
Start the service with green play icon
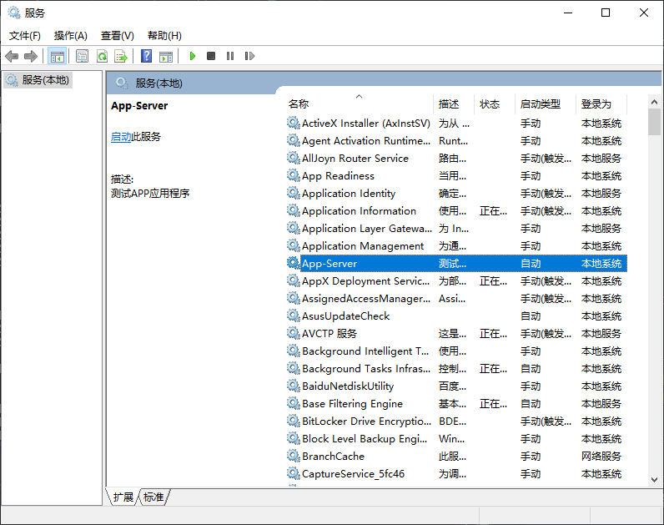click(193, 56)
